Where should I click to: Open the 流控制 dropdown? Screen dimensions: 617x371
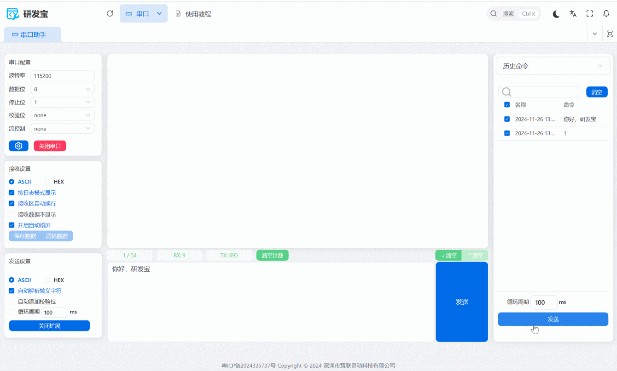[63, 129]
